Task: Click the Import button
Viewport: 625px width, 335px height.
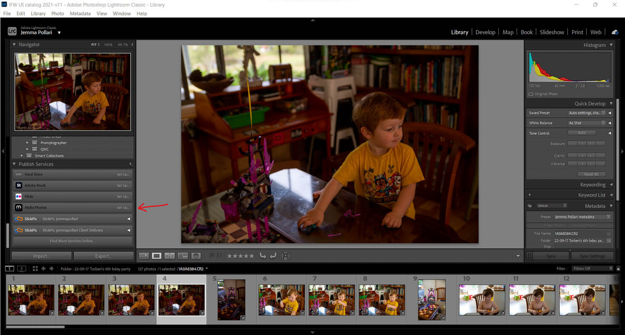Action: (41, 256)
